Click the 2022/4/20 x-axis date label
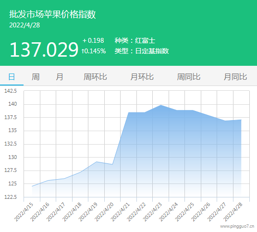The width and height of the screenshot is (257, 232). pyautogui.click(x=104, y=212)
